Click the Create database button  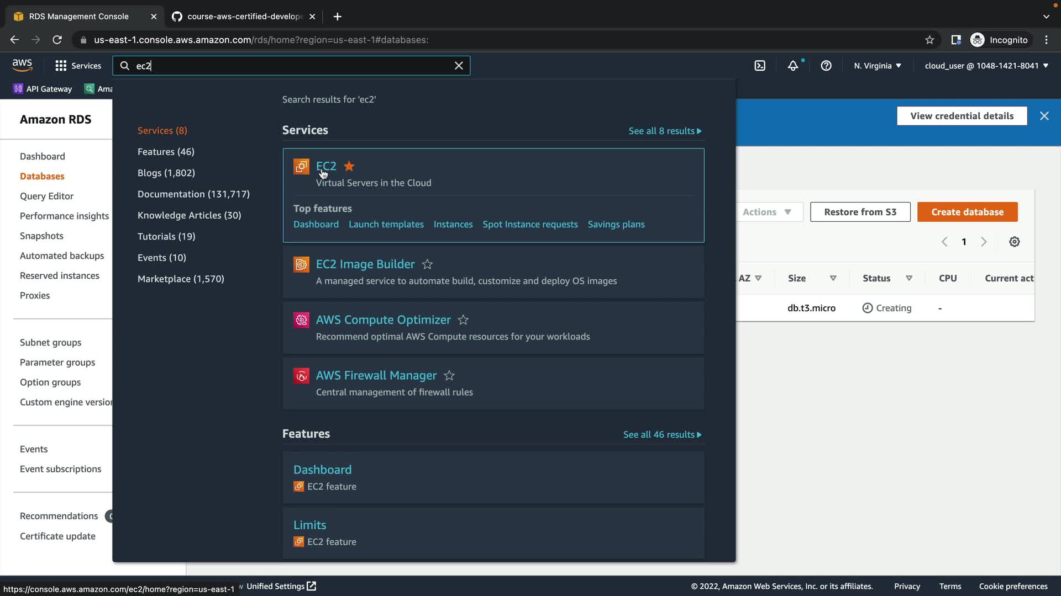967,212
